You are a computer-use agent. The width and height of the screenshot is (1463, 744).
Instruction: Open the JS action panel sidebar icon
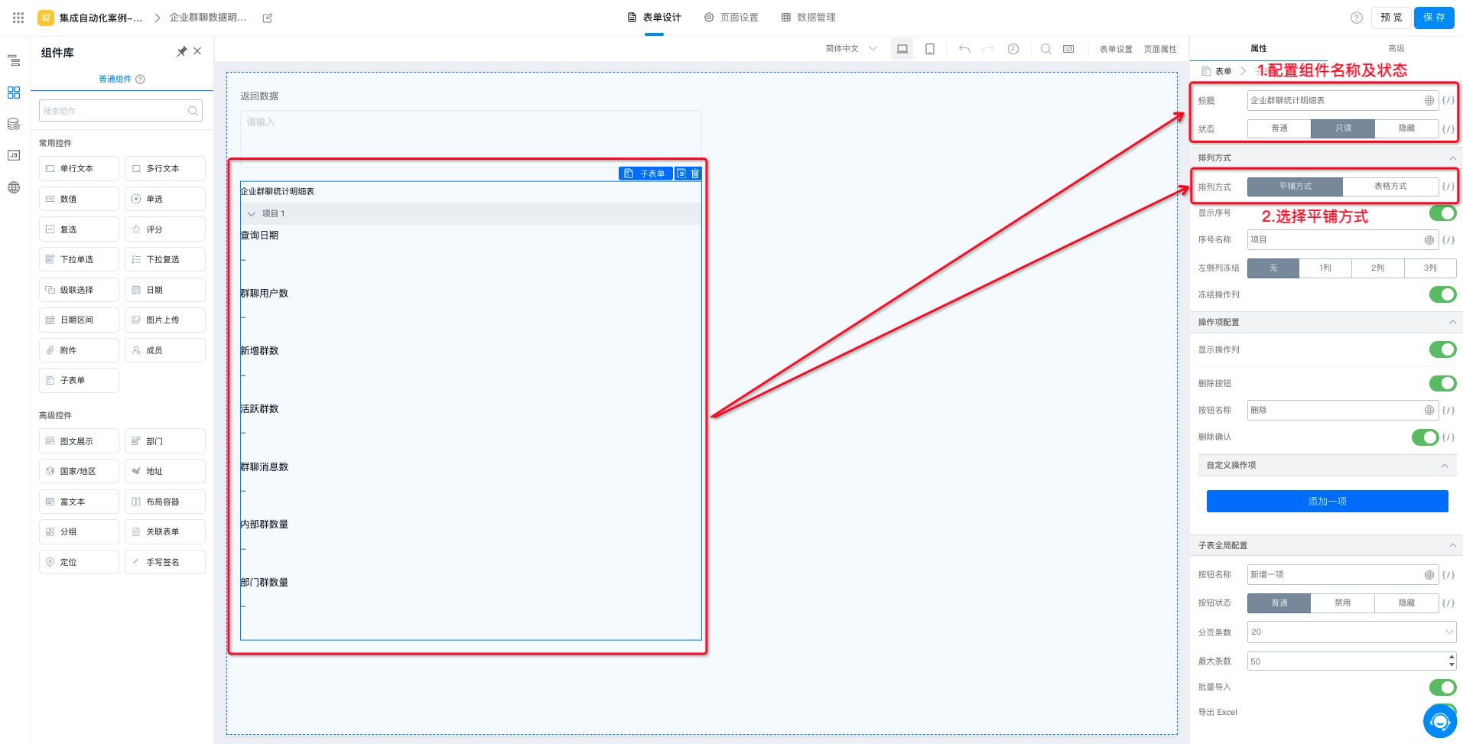pyautogui.click(x=14, y=155)
